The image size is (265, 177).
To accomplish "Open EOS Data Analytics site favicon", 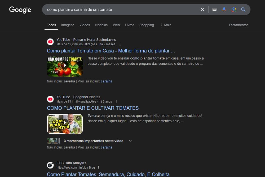I will click(x=50, y=165).
